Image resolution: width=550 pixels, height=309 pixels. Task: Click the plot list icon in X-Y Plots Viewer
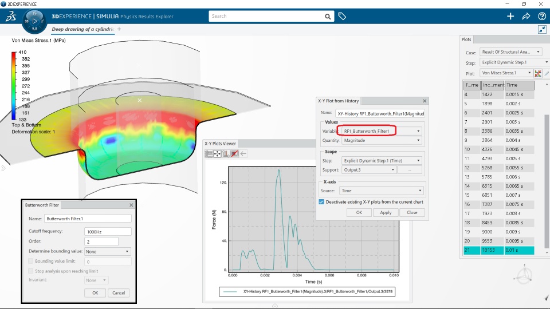tap(209, 154)
